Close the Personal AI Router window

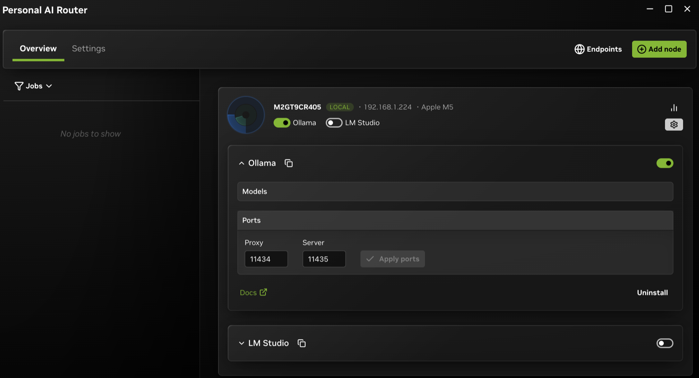[x=687, y=9]
